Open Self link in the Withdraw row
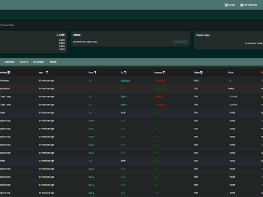263x197 pixels. [90, 81]
